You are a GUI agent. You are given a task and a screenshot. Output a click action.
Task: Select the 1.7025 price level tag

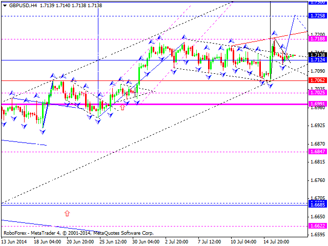pyautogui.click(x=318, y=93)
